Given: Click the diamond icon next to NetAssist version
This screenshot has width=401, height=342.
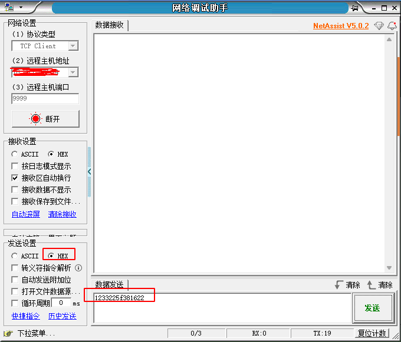Looking at the screenshot, I should pyautogui.click(x=379, y=26).
